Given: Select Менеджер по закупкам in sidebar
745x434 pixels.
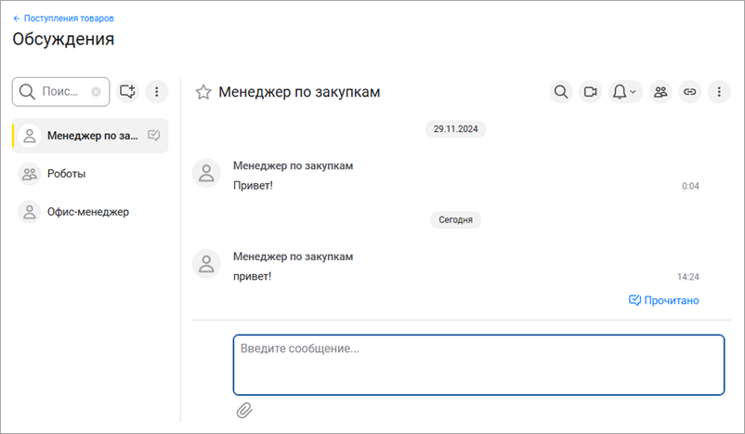Looking at the screenshot, I should tap(91, 136).
